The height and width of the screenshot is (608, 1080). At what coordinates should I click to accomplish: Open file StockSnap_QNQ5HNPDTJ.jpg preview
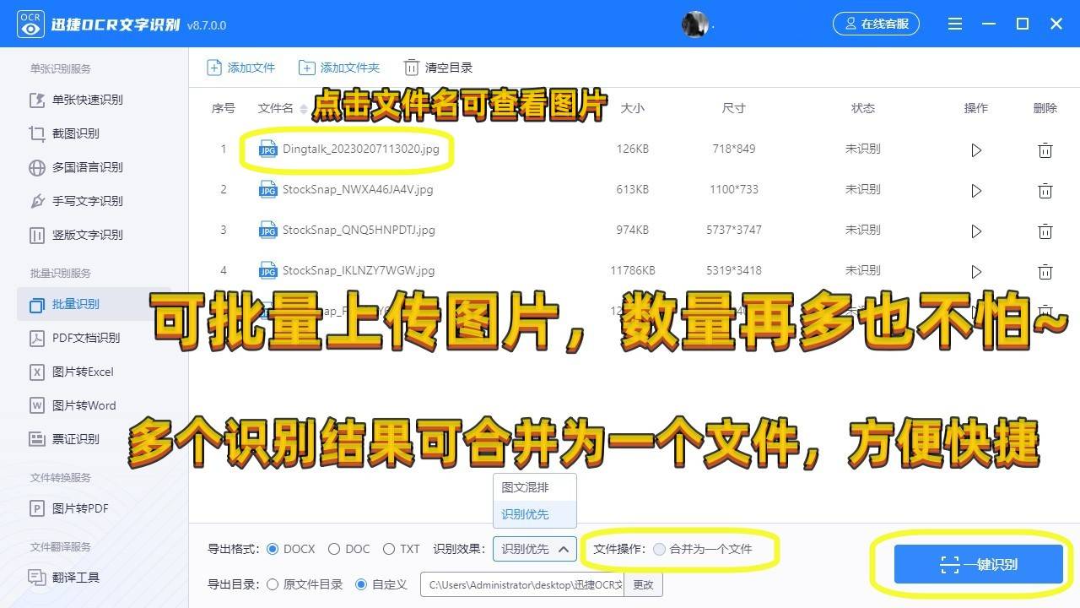359,230
